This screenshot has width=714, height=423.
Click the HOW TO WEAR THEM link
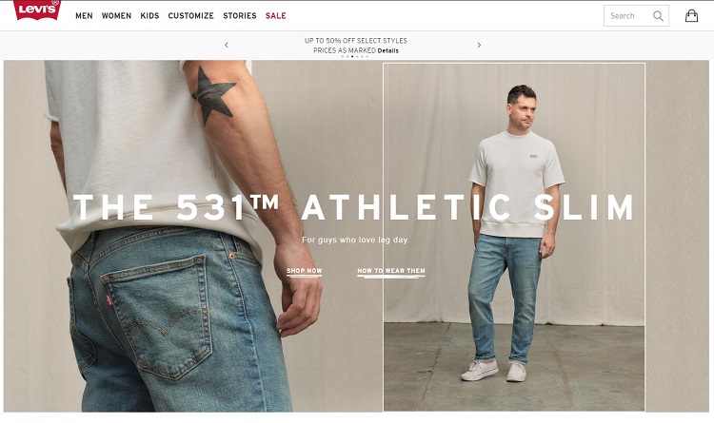(391, 271)
